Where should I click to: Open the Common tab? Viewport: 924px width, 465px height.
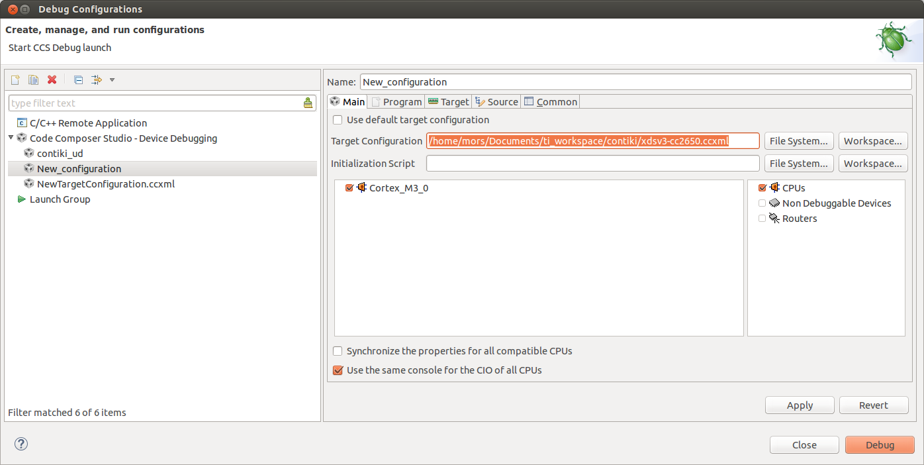click(x=550, y=101)
